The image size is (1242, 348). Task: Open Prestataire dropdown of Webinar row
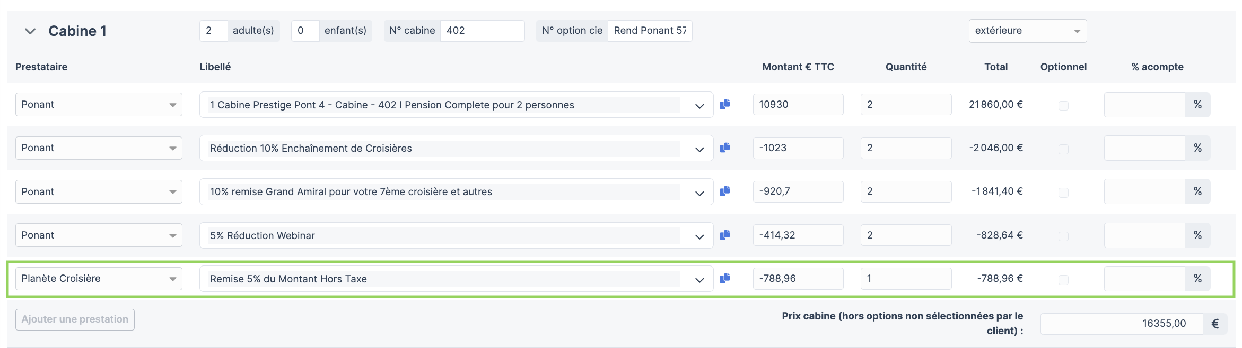click(x=99, y=235)
